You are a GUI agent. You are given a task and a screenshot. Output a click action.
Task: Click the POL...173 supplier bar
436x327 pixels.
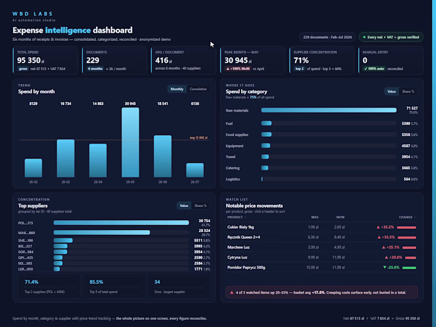pos(121,223)
